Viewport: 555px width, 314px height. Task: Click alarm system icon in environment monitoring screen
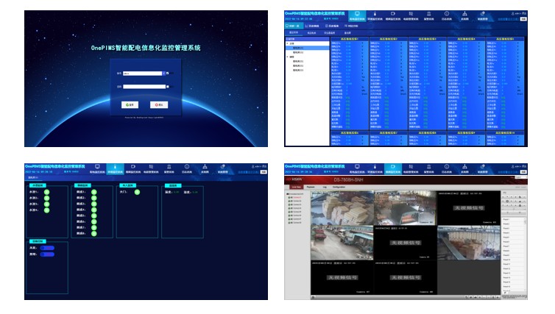169,166
